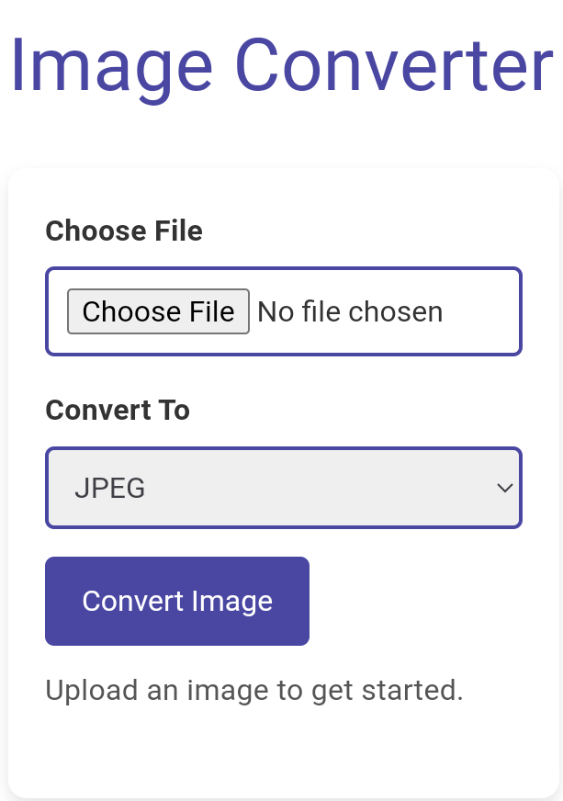Click empty card space right of "Convert To" label
The image size is (563, 801).
(x=367, y=410)
